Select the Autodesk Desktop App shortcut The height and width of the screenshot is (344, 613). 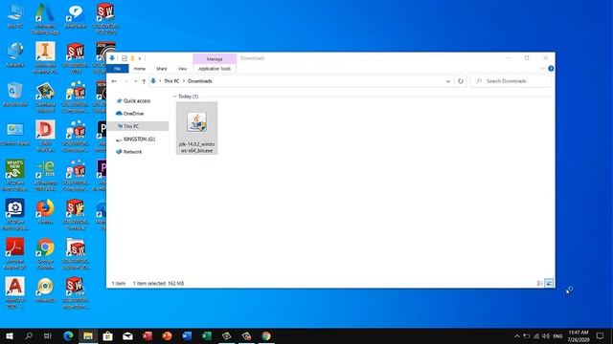tap(45, 19)
